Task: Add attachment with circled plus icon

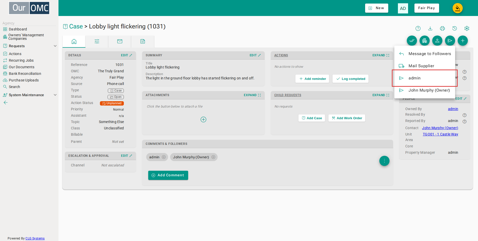Action: [203, 119]
